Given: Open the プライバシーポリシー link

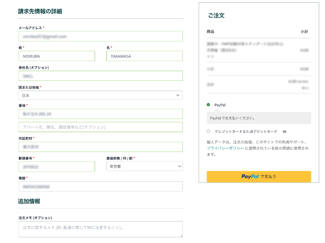Looking at the screenshot, I should [x=225, y=148].
